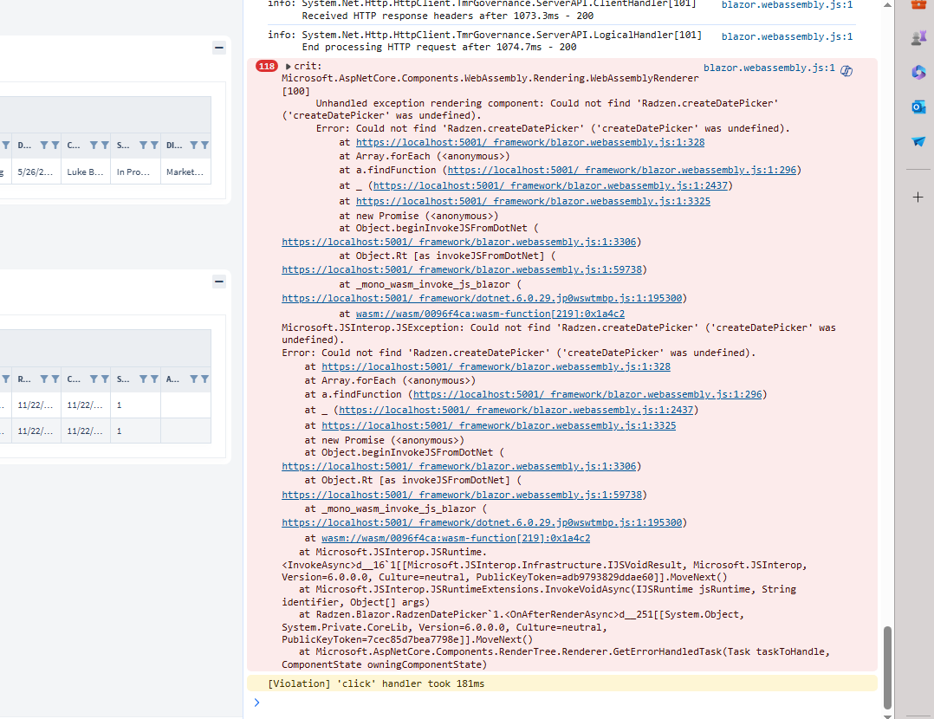
Task: Click the Copilot explain-error icon beside crit message
Action: (846, 71)
